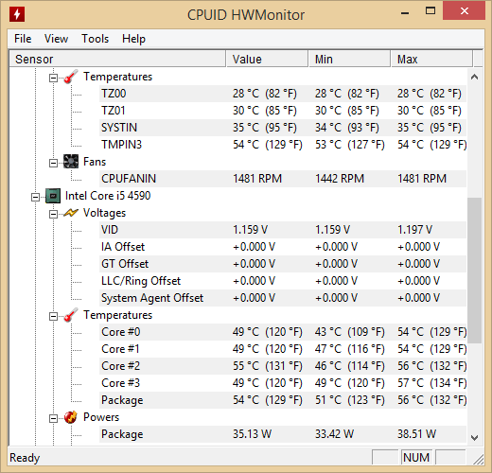Click the thermometer icon of the CPU Temperatures group
Image resolution: width=492 pixels, height=473 pixels.
71,315
